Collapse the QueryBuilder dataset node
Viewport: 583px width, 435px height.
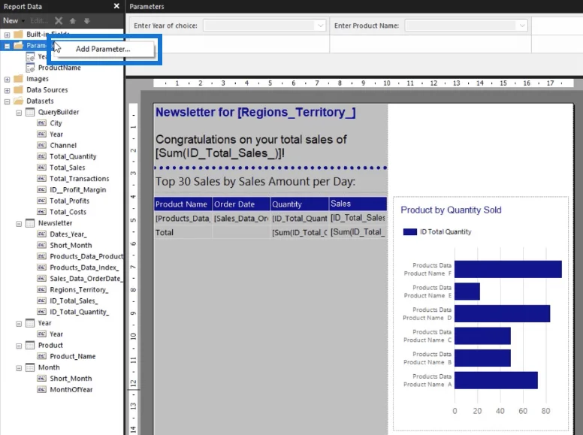[x=19, y=113]
